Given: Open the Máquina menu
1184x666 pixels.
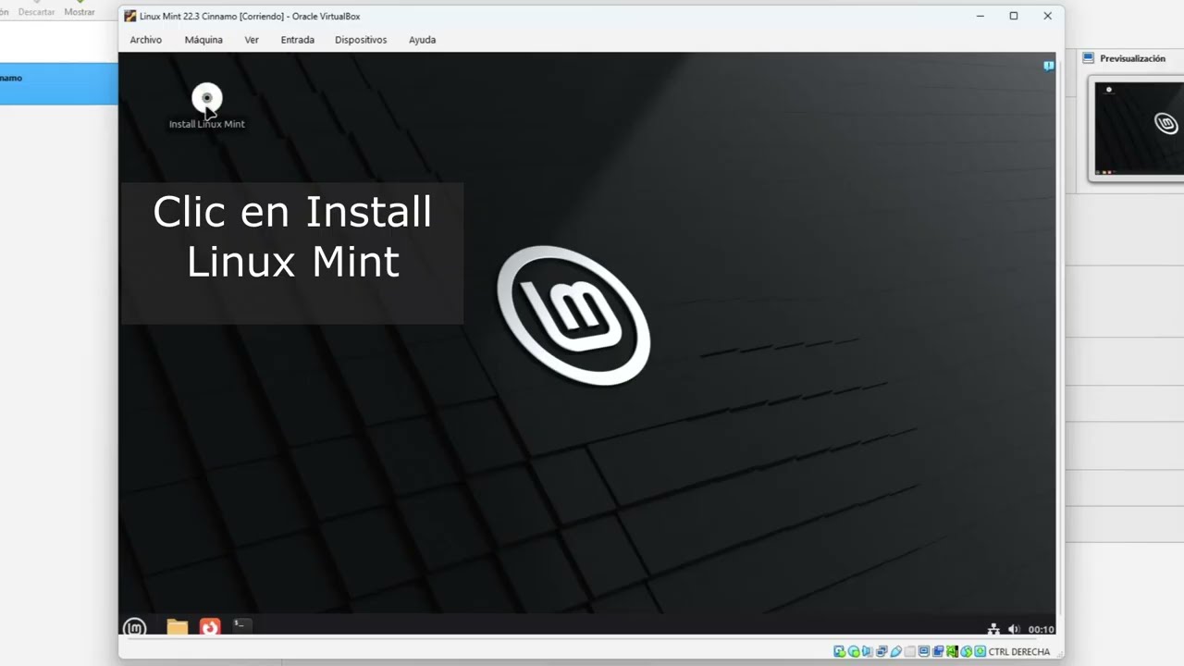Looking at the screenshot, I should point(203,40).
